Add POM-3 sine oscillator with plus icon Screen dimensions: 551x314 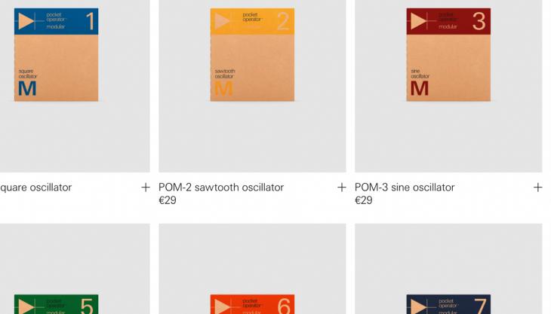click(537, 187)
